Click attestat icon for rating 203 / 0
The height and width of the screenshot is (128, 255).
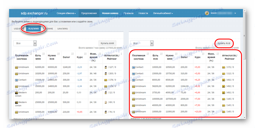tap(106, 74)
